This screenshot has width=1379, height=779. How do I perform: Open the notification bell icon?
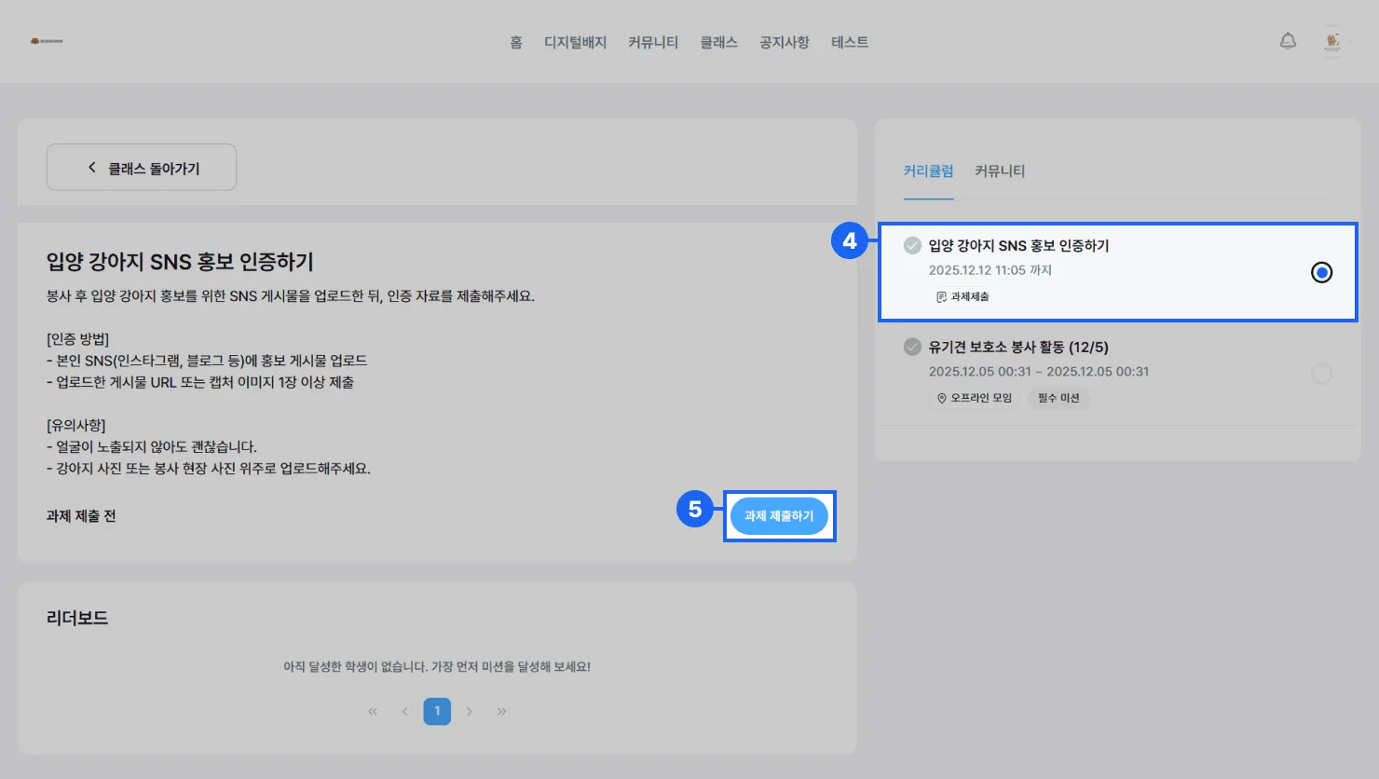(x=1288, y=41)
